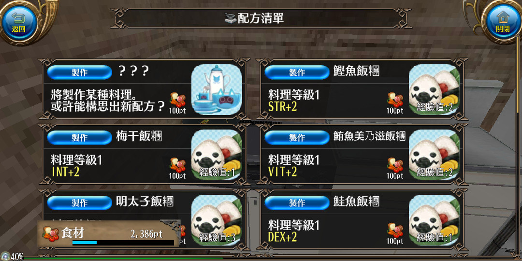522x261 pixels.
Task: Select the 梅干飯糰 onigiri image
Action: pos(217,155)
